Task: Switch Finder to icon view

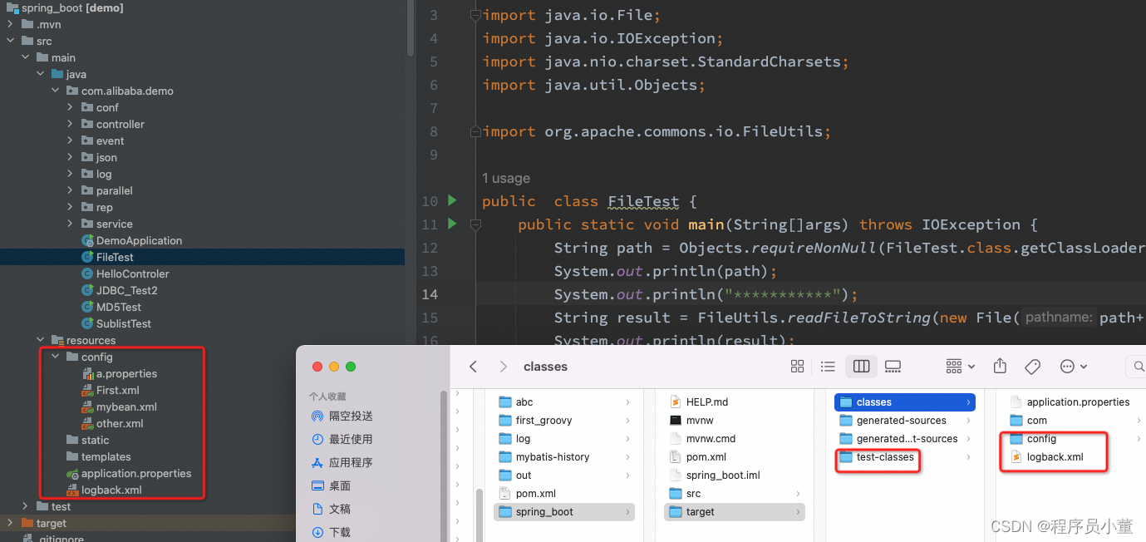Action: [797, 367]
